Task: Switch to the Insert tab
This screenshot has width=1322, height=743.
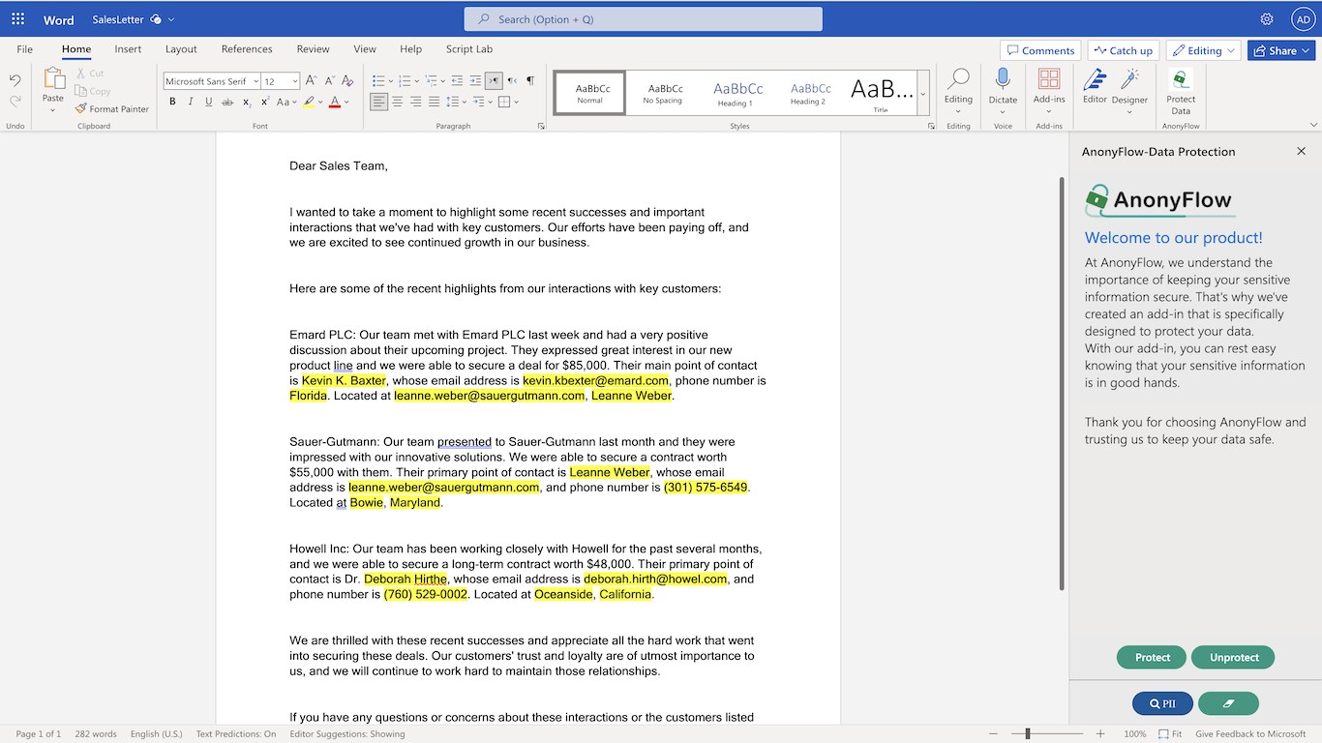Action: point(128,49)
